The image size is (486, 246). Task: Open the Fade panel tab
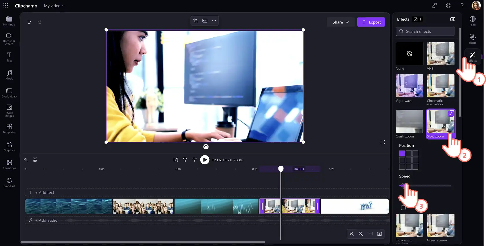pos(473,21)
